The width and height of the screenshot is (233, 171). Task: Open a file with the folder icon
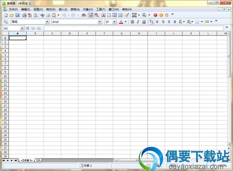[x=12, y=15]
